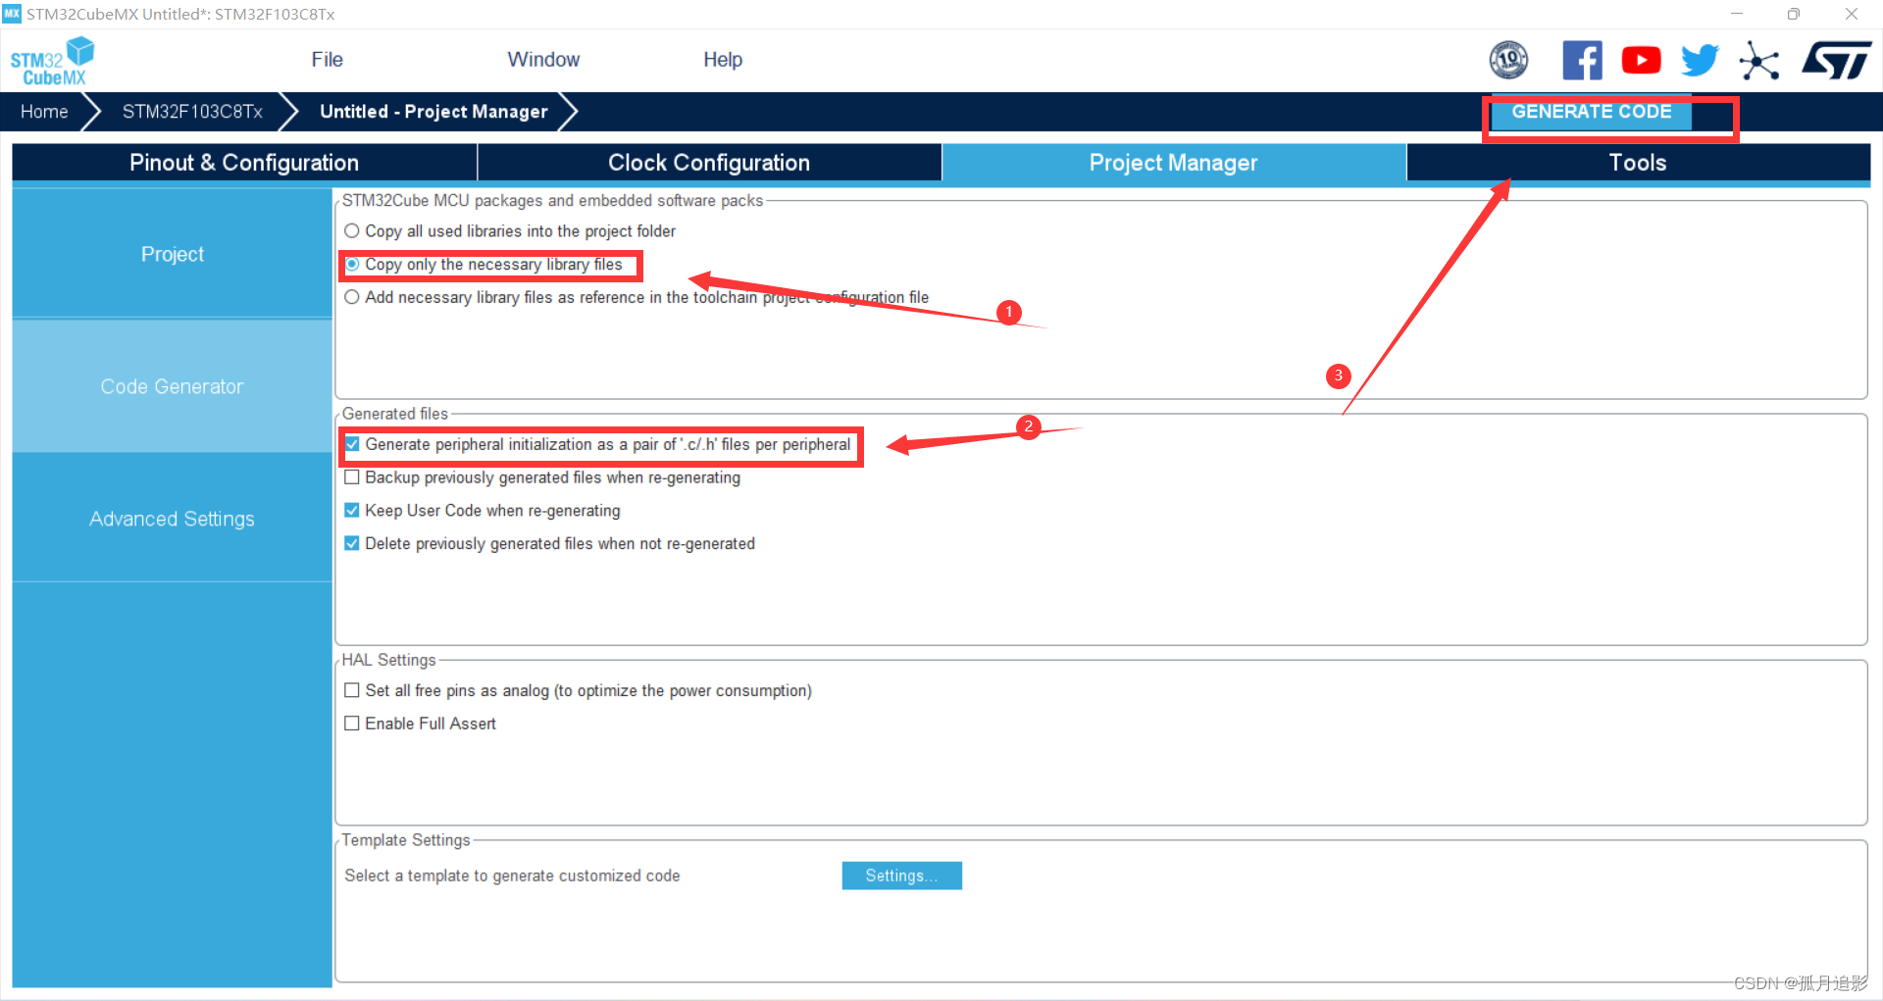Click 'Select a template to generate customized code' text
Image resolution: width=1883 pixels, height=1001 pixels.
(x=512, y=876)
